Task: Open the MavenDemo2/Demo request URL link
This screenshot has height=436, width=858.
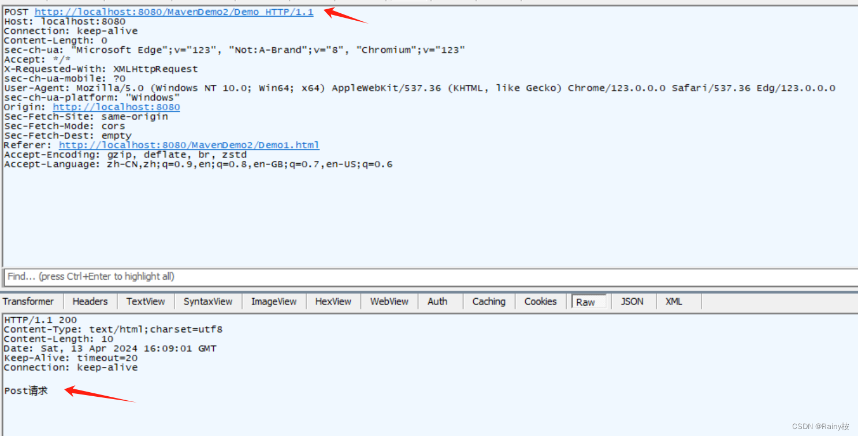Action: coord(174,12)
